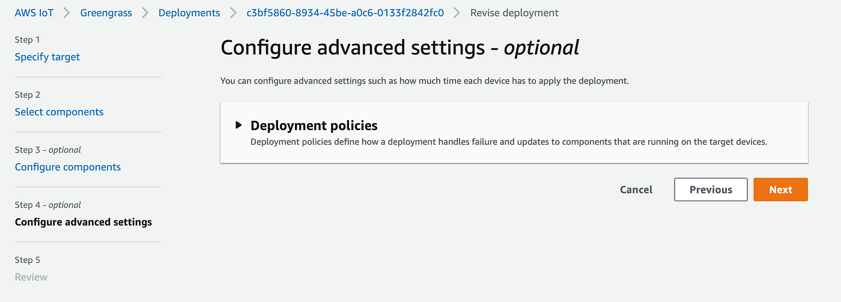Select the Configure advanced settings step
Image resolution: width=841 pixels, height=302 pixels.
coord(83,222)
